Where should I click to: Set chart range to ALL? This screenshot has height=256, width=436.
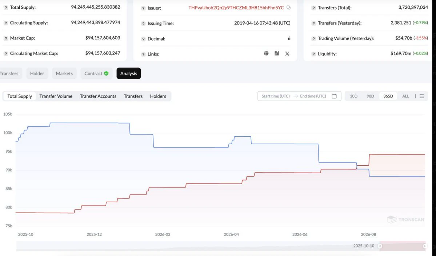pos(406,96)
